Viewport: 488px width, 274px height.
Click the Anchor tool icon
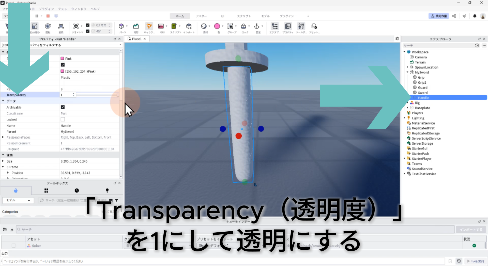(257, 26)
